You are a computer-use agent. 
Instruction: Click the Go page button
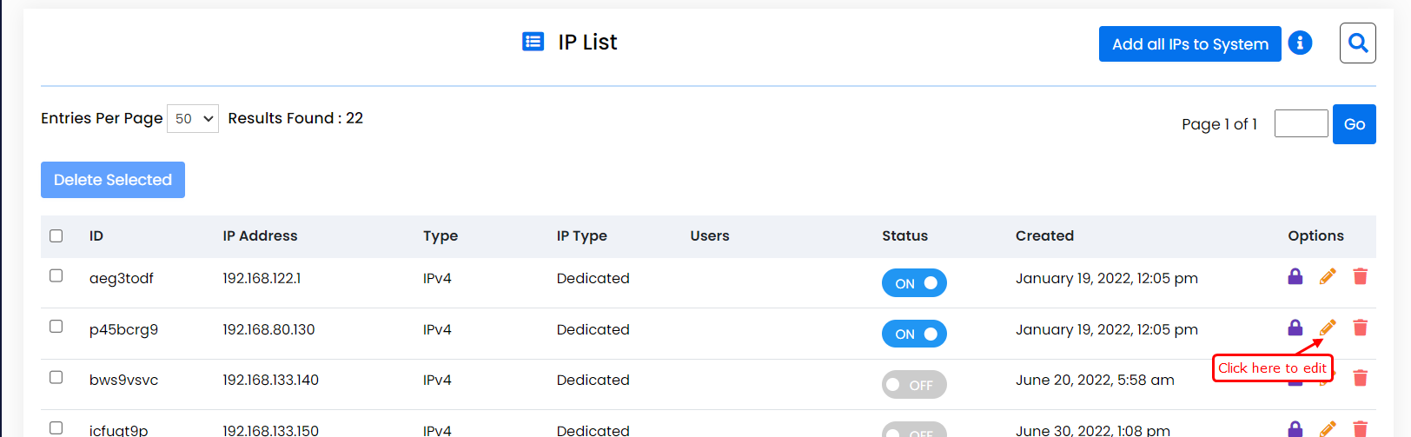tap(1354, 124)
